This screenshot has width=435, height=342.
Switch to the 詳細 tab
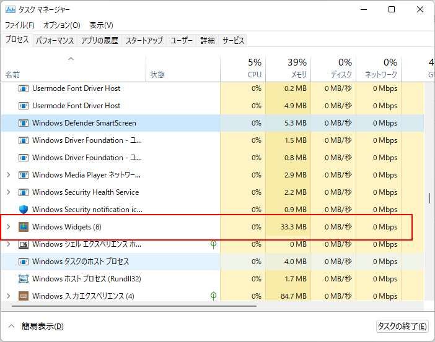tap(208, 41)
